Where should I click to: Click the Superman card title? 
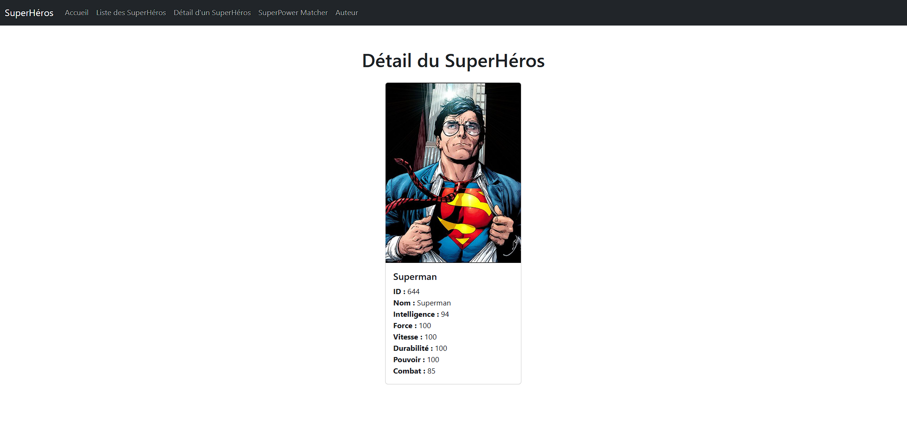414,277
